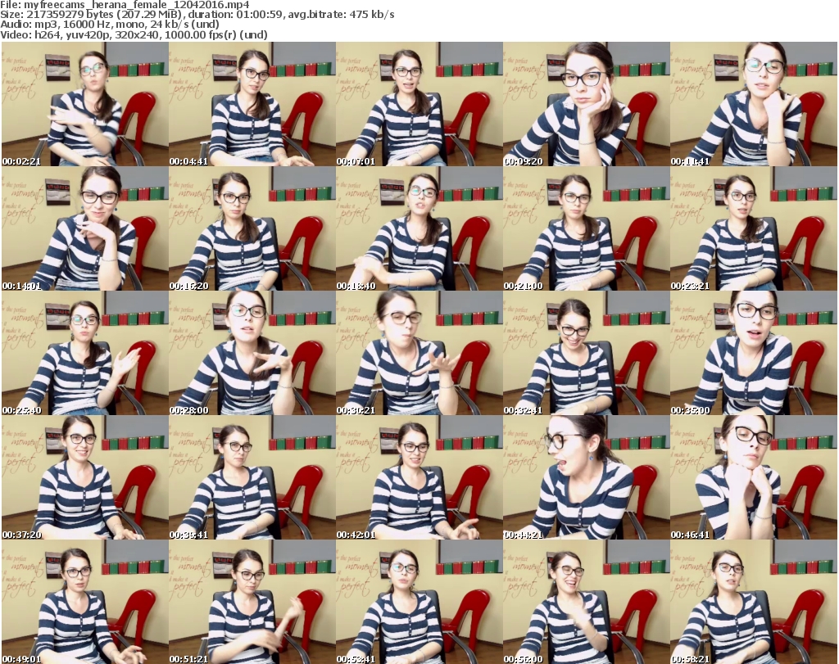The width and height of the screenshot is (839, 664).
Task: Select the thumbnail stamped 00:39:41
Action: click(252, 477)
